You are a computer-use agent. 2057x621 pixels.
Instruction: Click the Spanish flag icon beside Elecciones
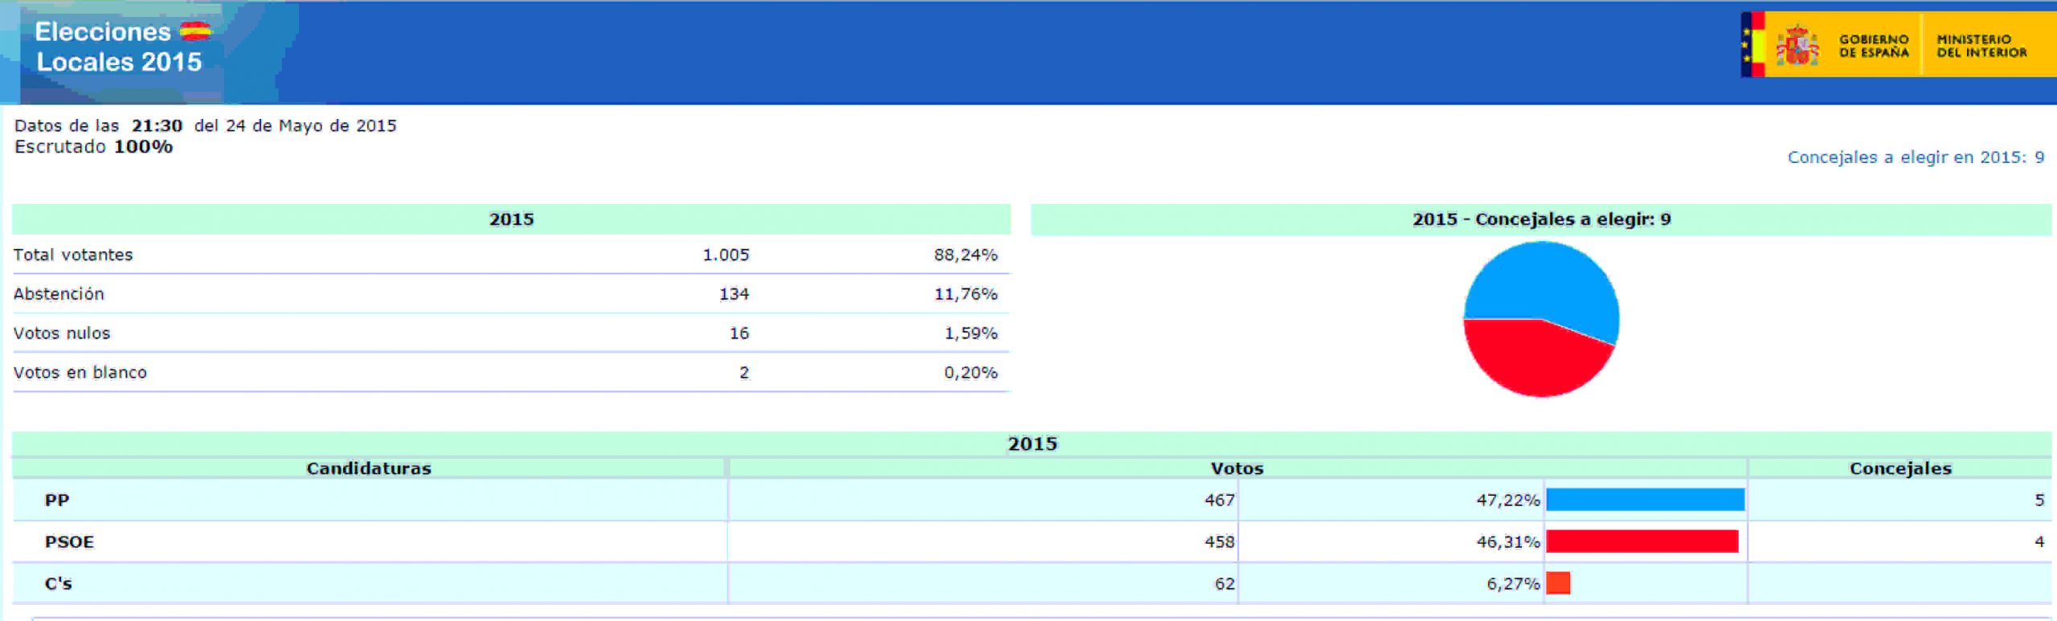coord(195,31)
